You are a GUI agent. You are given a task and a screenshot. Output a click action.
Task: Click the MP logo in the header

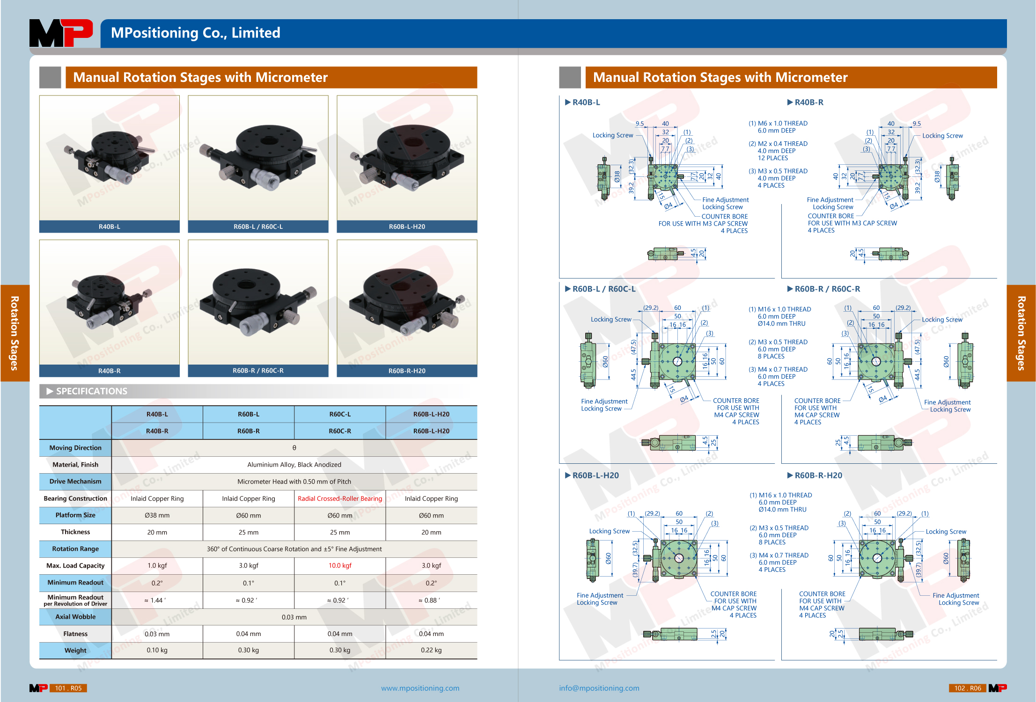coord(61,33)
